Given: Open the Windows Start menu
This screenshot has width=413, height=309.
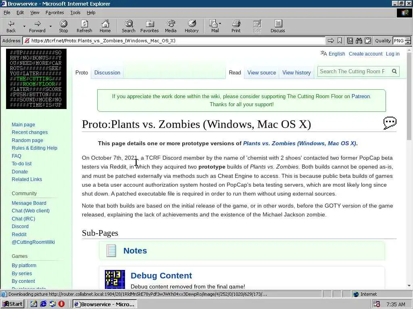Looking at the screenshot, I should tap(13, 304).
